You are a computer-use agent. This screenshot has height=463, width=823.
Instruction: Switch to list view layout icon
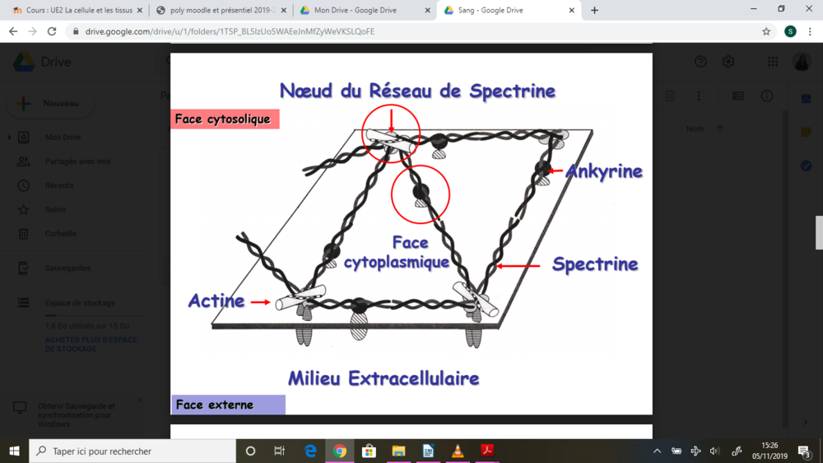point(738,96)
